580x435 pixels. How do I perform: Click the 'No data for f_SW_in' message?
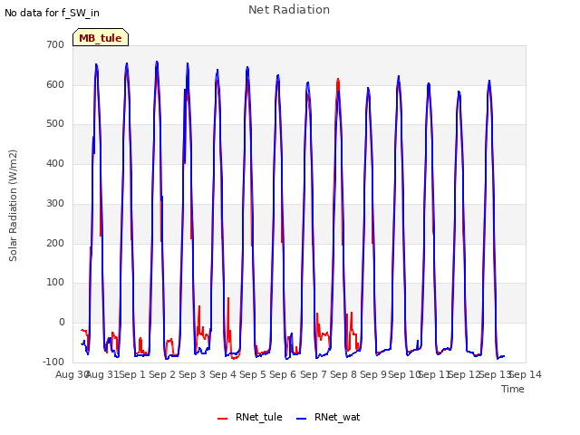(52, 13)
